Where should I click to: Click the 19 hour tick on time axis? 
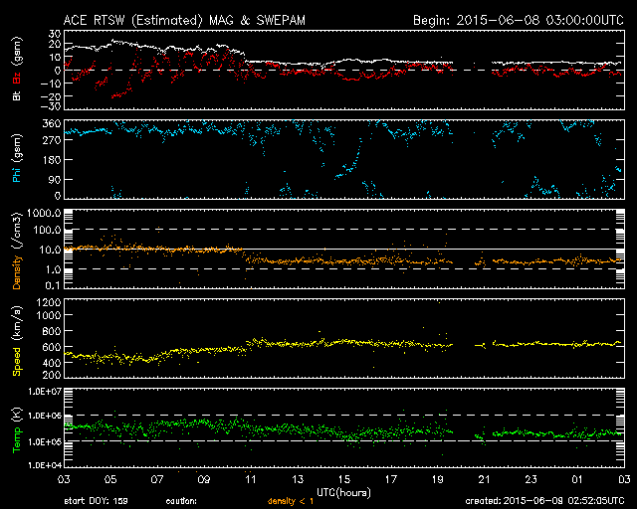(x=437, y=479)
